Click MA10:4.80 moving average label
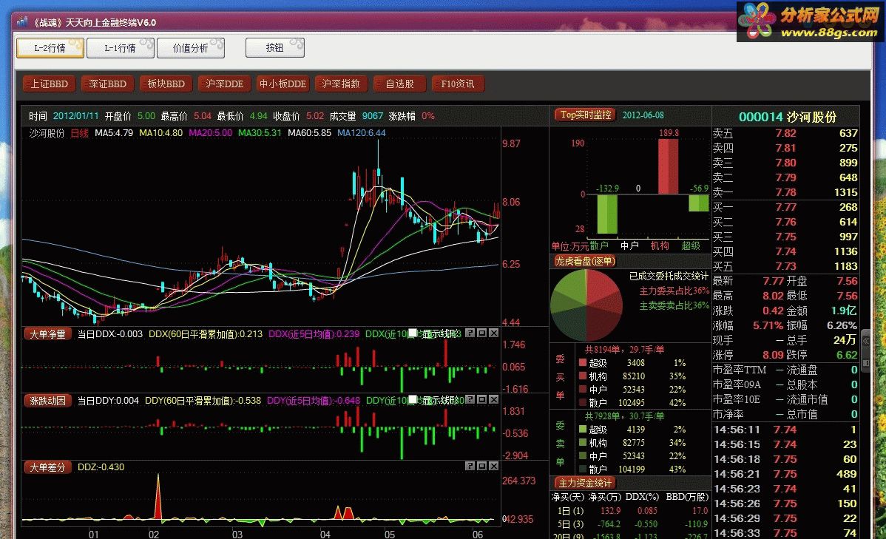Viewport: 886px width, 539px height. click(x=161, y=133)
